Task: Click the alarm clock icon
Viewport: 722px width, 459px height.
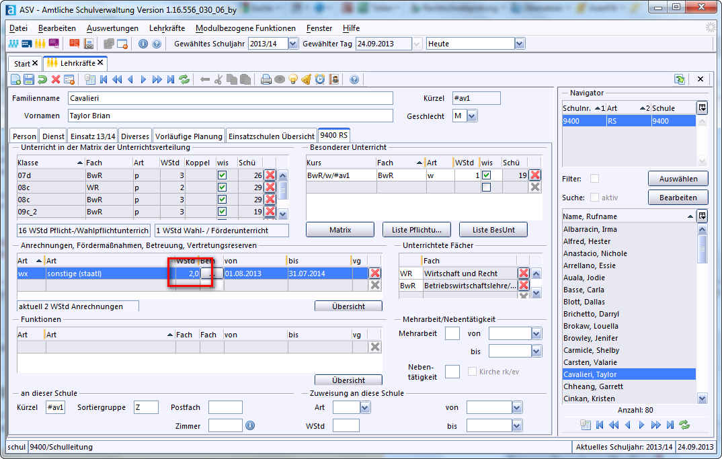Action: click(x=319, y=80)
